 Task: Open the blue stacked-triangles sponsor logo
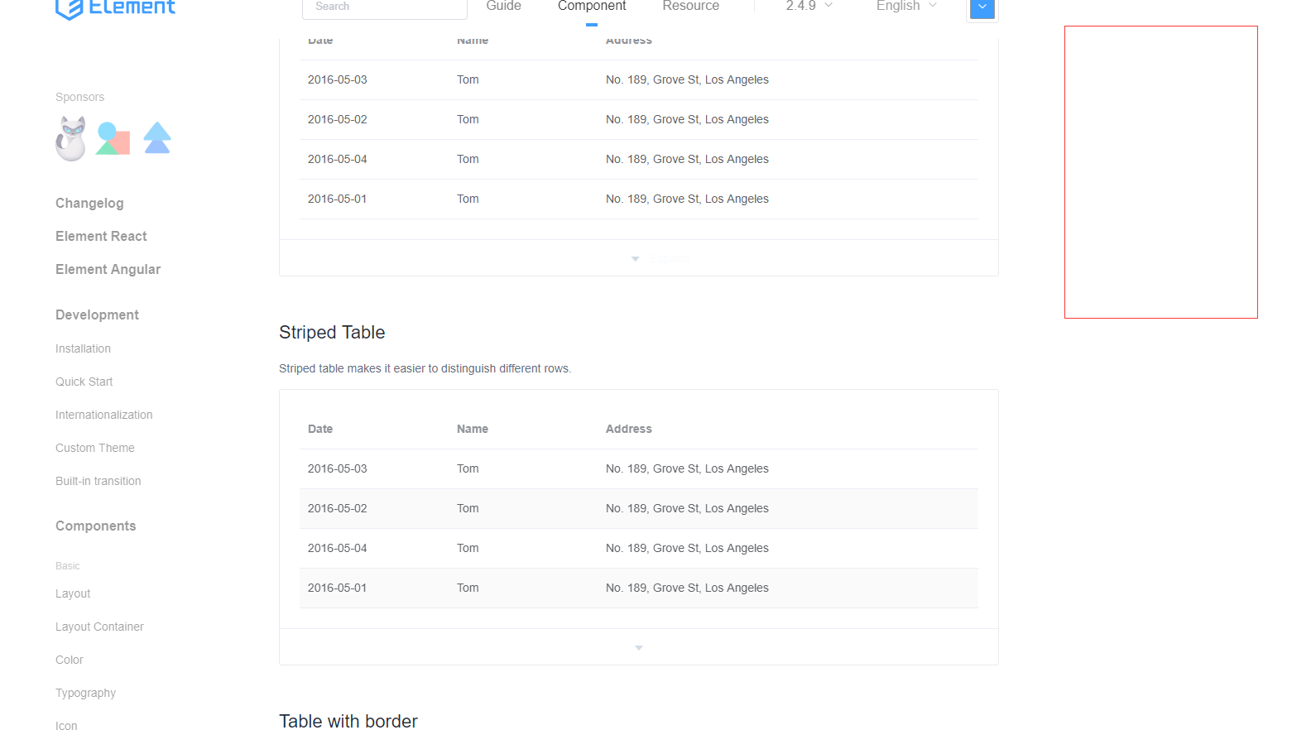(x=157, y=137)
